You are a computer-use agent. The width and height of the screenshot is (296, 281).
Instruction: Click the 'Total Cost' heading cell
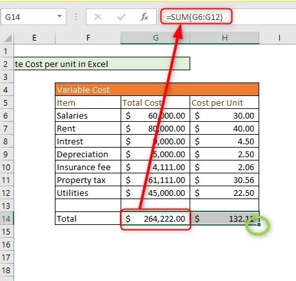coord(155,102)
